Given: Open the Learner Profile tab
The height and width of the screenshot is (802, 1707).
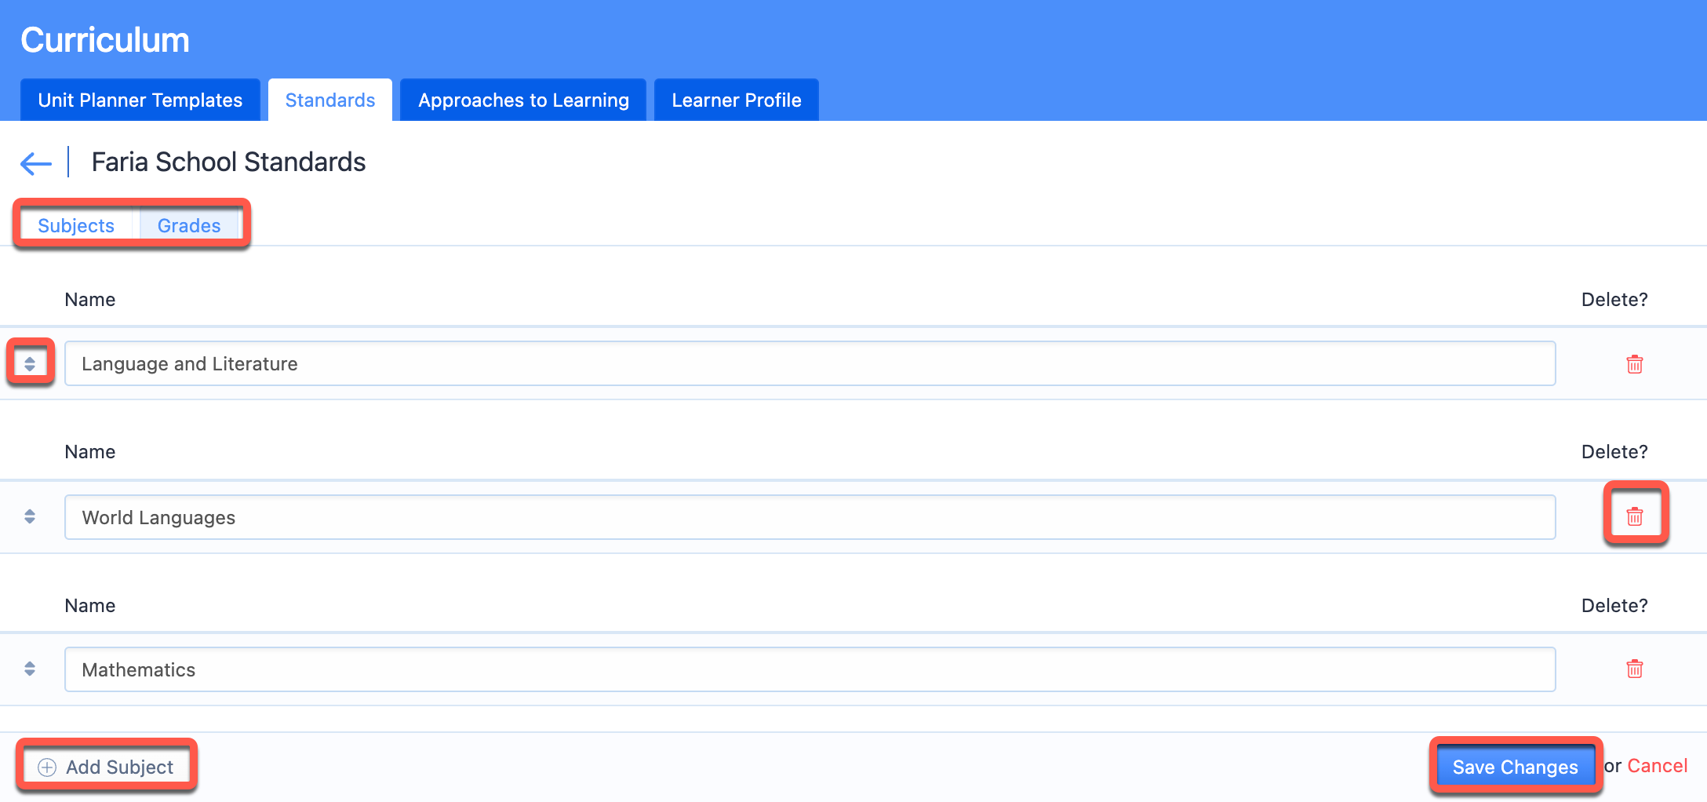Looking at the screenshot, I should pyautogui.click(x=737, y=100).
